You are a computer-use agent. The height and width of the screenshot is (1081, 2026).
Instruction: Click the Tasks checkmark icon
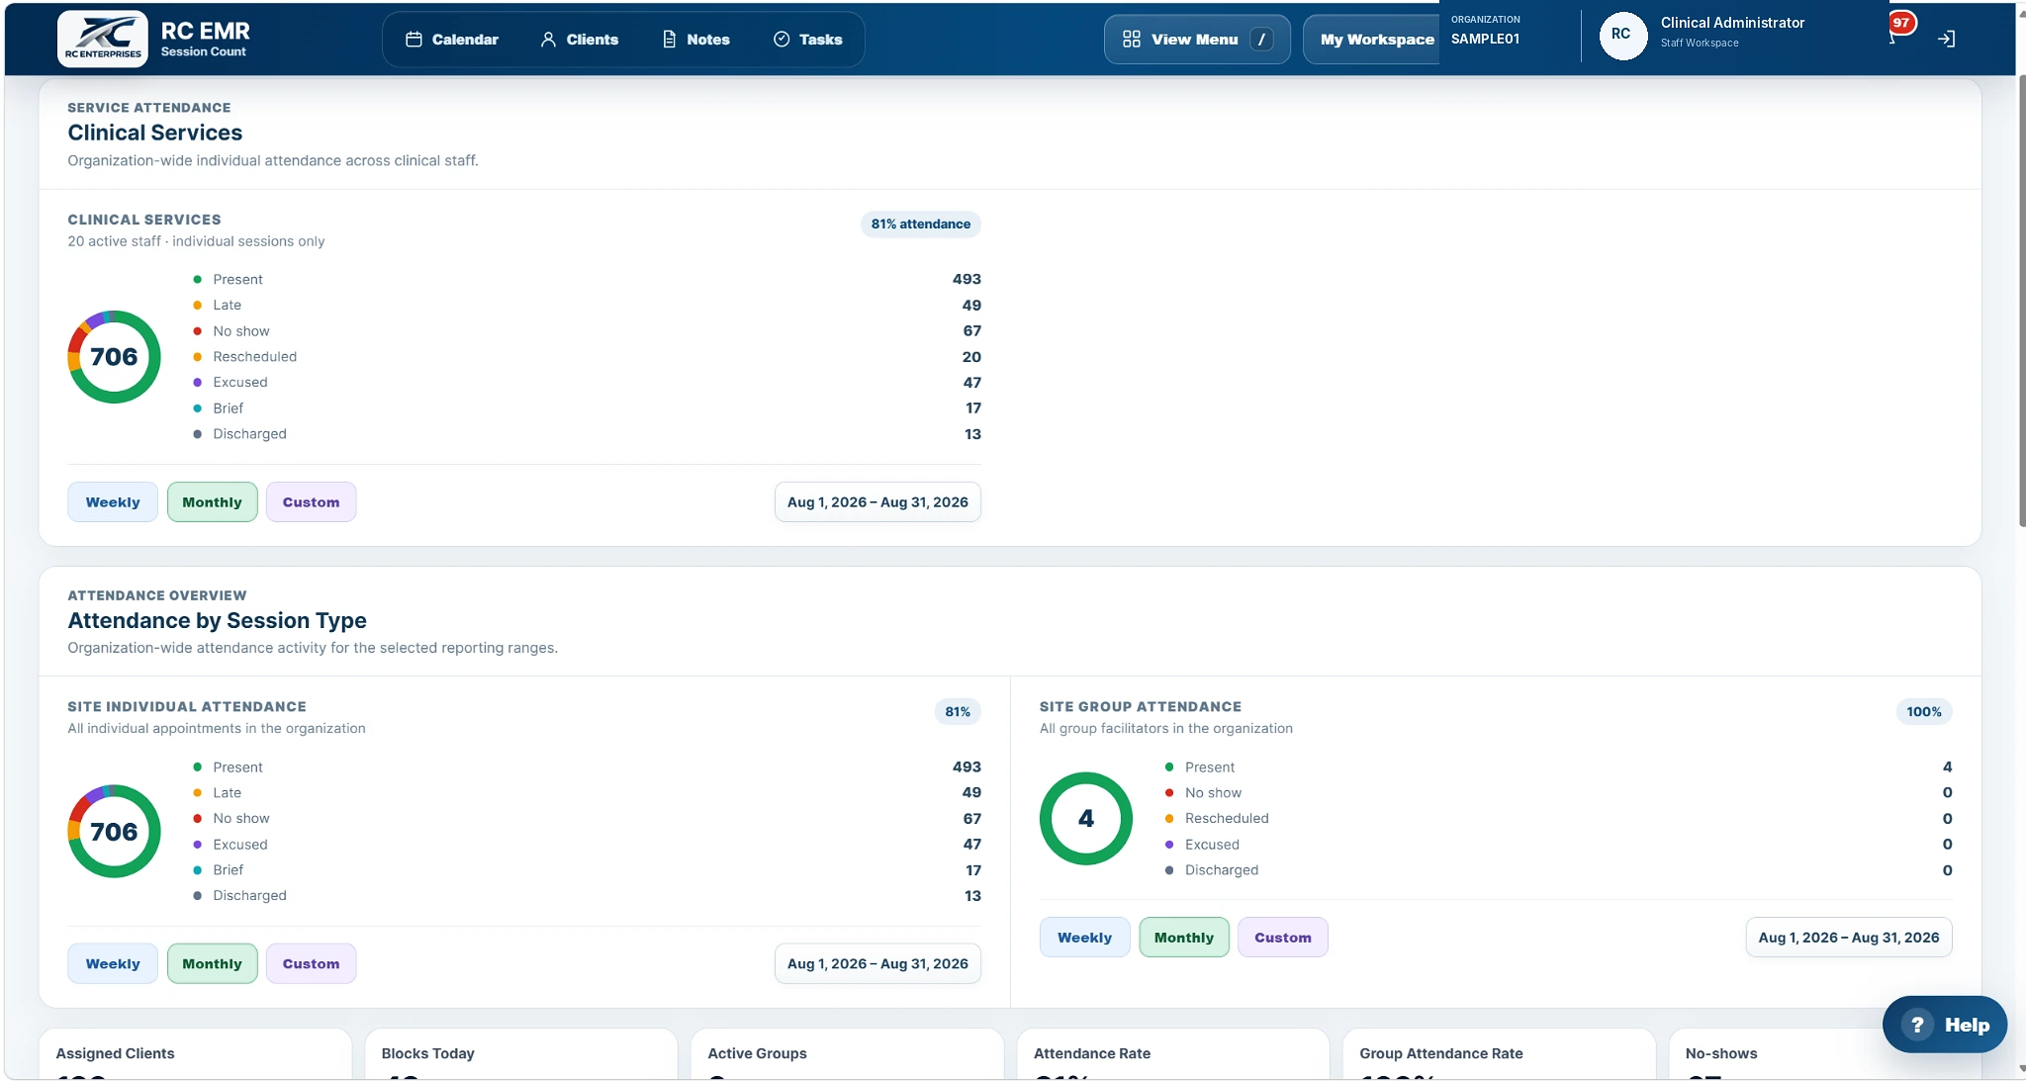tap(782, 40)
